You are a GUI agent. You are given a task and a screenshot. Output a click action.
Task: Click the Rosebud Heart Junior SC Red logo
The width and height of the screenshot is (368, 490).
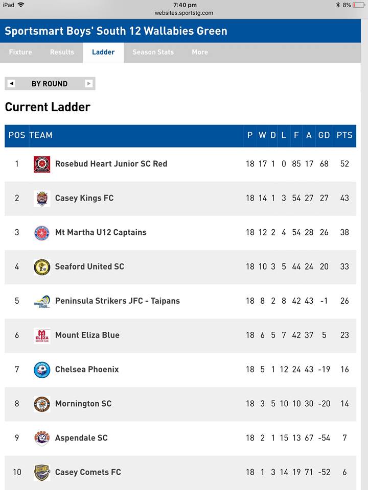coord(42,164)
